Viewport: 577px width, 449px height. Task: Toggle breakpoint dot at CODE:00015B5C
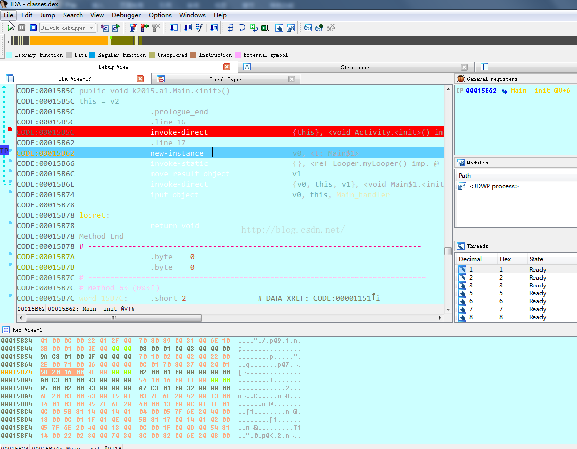(x=10, y=129)
